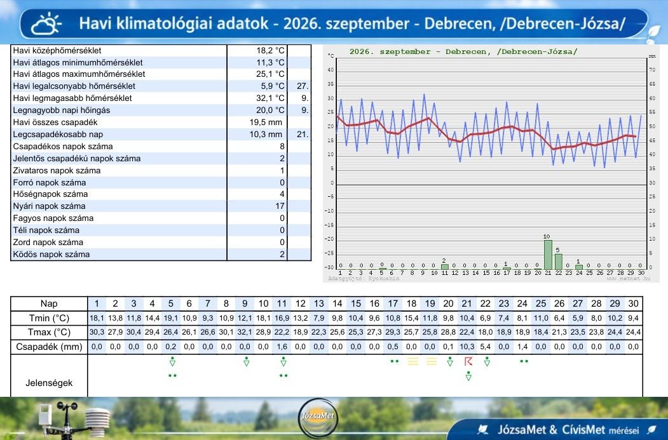The image size is (668, 440).
Task: Select the green shower symbol under day 9
Action: tap(246, 362)
